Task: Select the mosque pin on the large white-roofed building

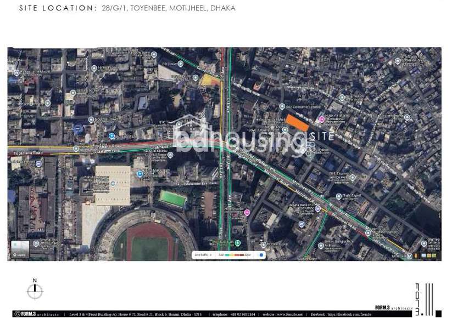Action: (113, 183)
